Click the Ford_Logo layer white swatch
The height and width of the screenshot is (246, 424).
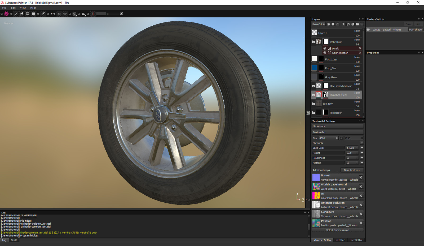(x=314, y=59)
